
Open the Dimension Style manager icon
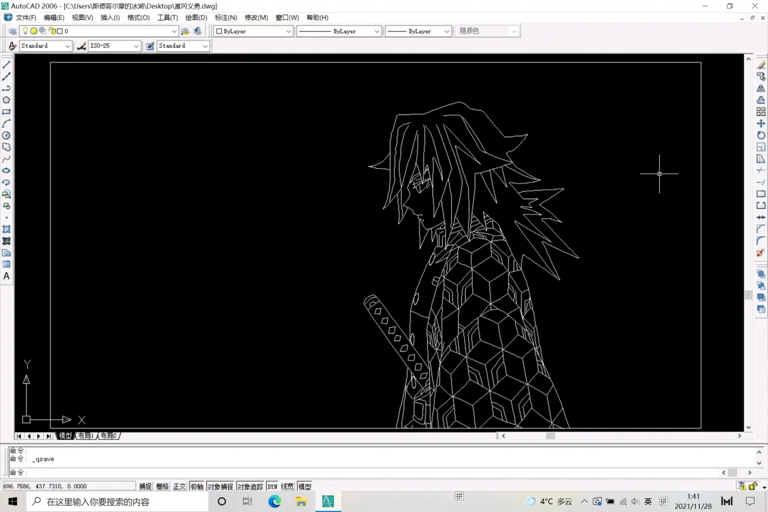click(x=81, y=46)
